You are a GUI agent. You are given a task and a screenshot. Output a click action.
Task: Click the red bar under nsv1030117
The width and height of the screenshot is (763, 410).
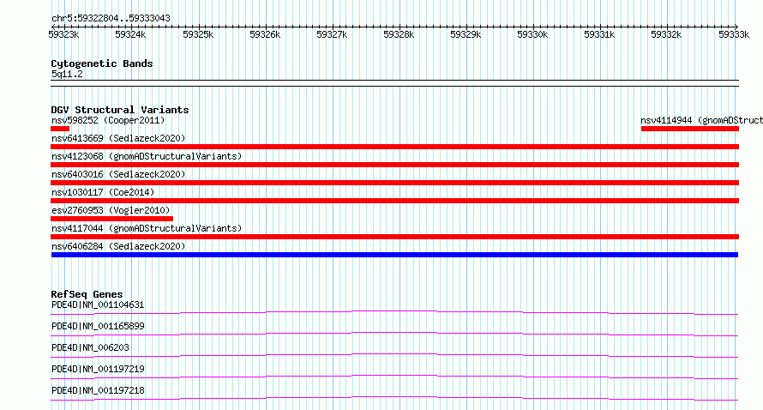tap(394, 201)
